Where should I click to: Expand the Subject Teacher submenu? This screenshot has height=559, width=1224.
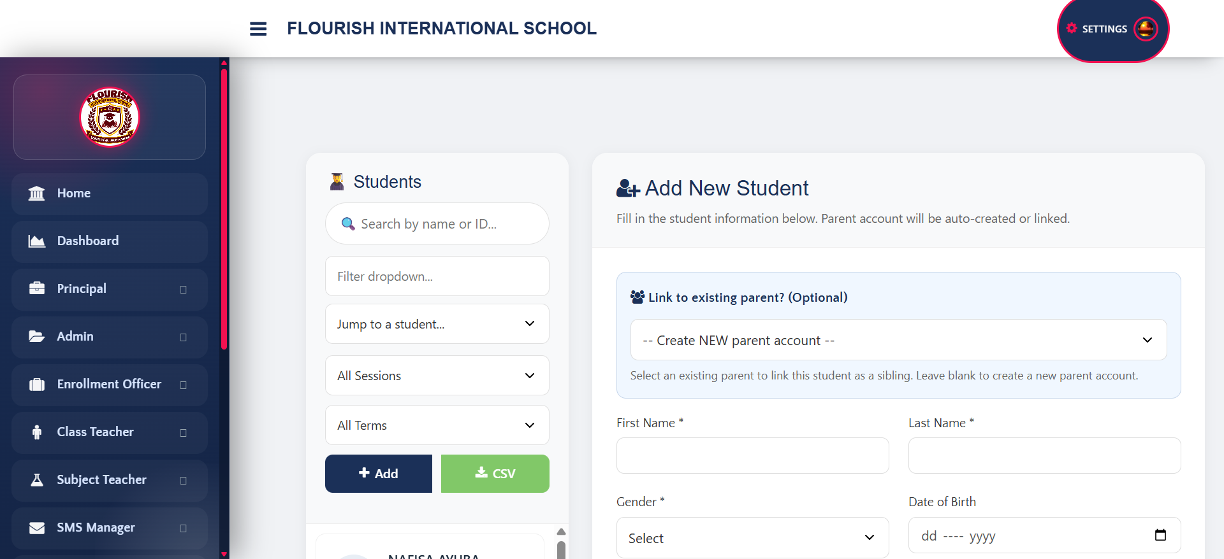click(x=184, y=481)
